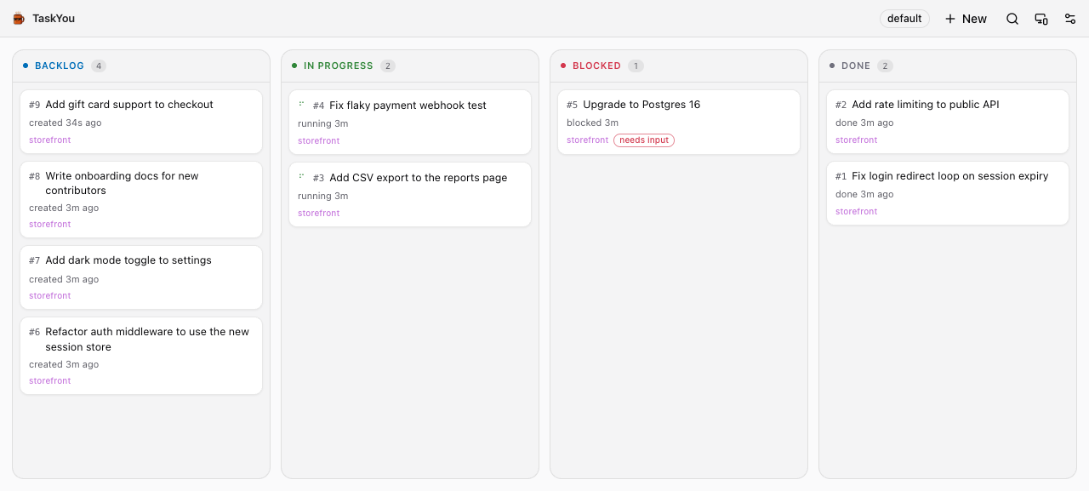
Task: Click the Blocked column red status dot
Action: click(x=563, y=66)
